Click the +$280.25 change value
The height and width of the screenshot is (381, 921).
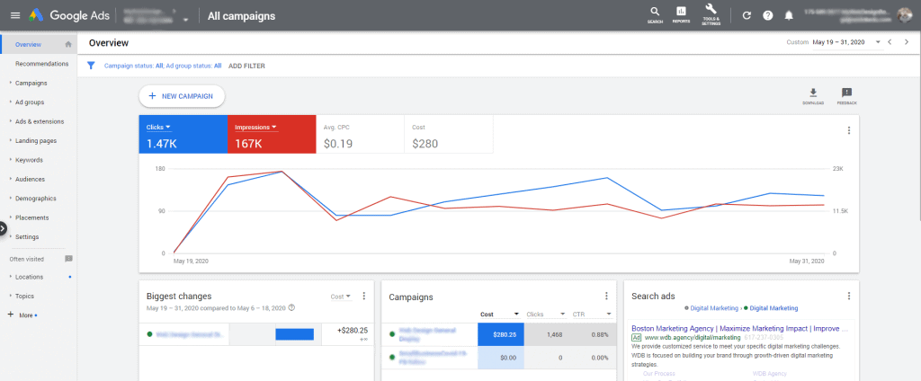coord(353,331)
